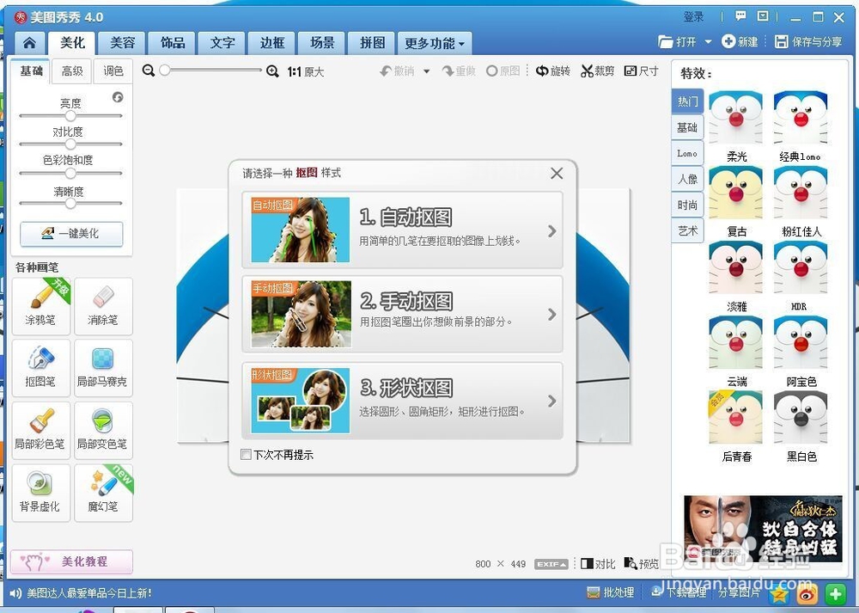Screen dimensions: 859x613
Task: Adjust the 对比度 contrast slider
Action: (x=70, y=144)
